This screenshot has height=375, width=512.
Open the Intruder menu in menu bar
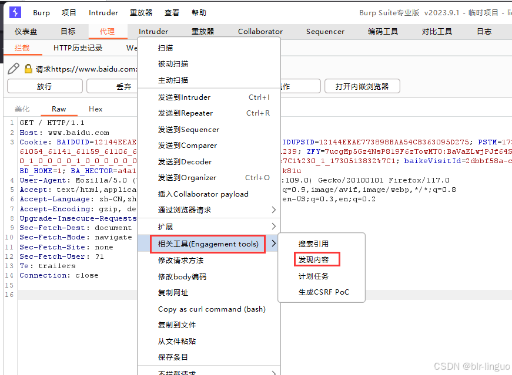[x=103, y=13]
